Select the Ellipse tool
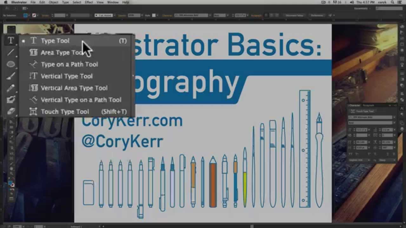This screenshot has height=228, width=406. 11,64
